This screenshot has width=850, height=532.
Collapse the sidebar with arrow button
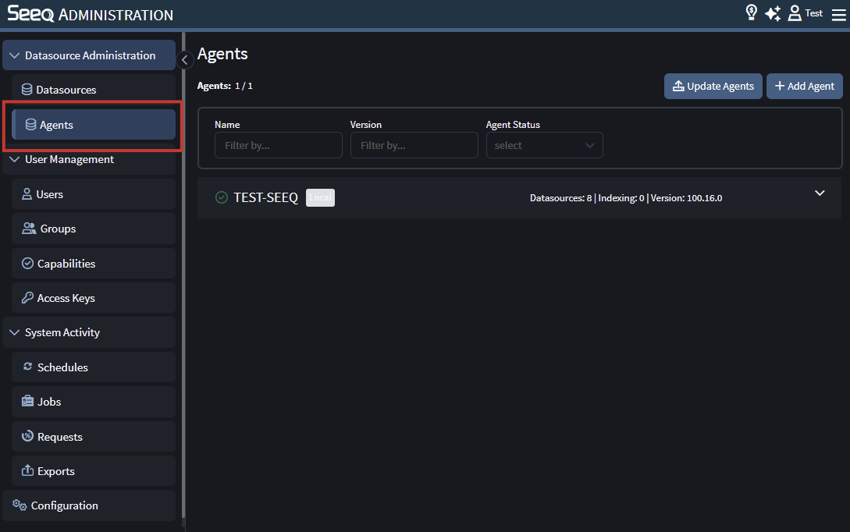tap(185, 59)
